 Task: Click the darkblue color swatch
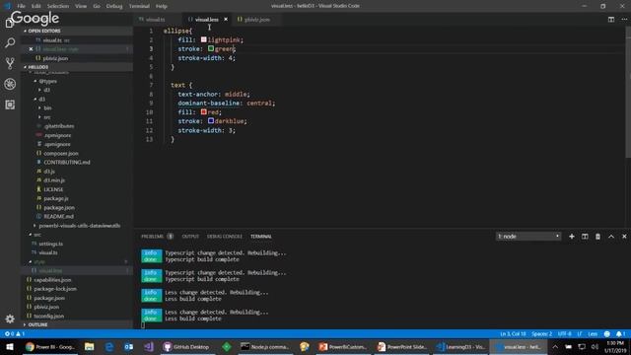(211, 120)
